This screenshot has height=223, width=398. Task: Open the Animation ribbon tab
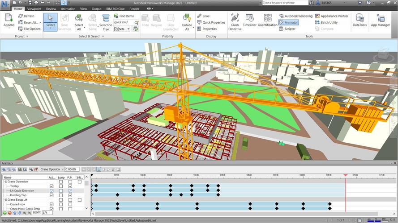68,8
